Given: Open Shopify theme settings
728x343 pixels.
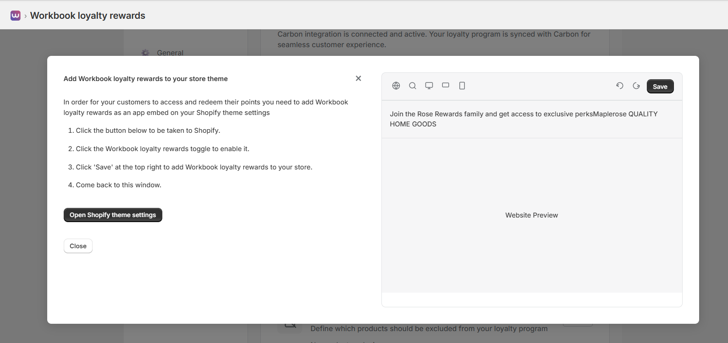Looking at the screenshot, I should pyautogui.click(x=113, y=215).
